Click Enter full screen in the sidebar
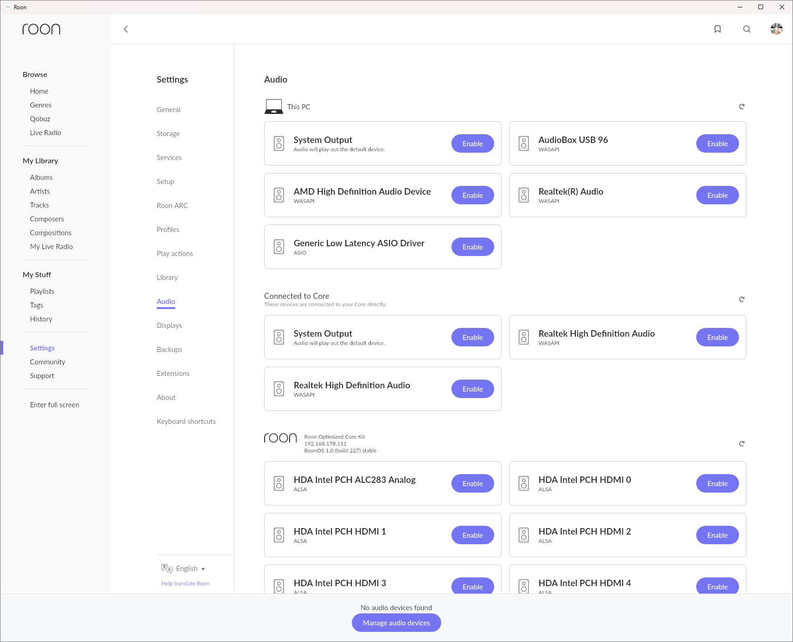The width and height of the screenshot is (793, 642). pyautogui.click(x=54, y=404)
